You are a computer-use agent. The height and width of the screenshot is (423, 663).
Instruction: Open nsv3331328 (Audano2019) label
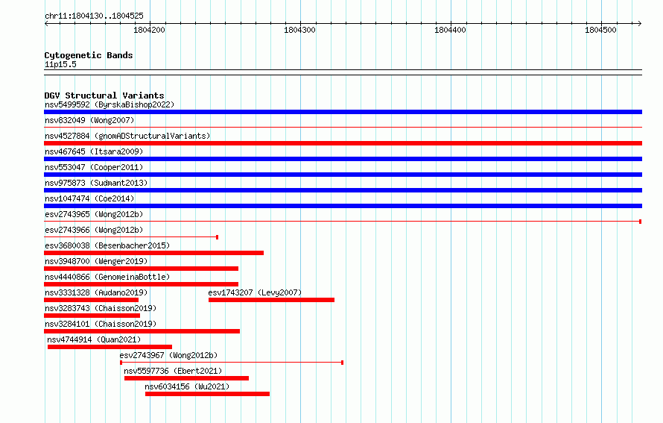[x=96, y=292]
